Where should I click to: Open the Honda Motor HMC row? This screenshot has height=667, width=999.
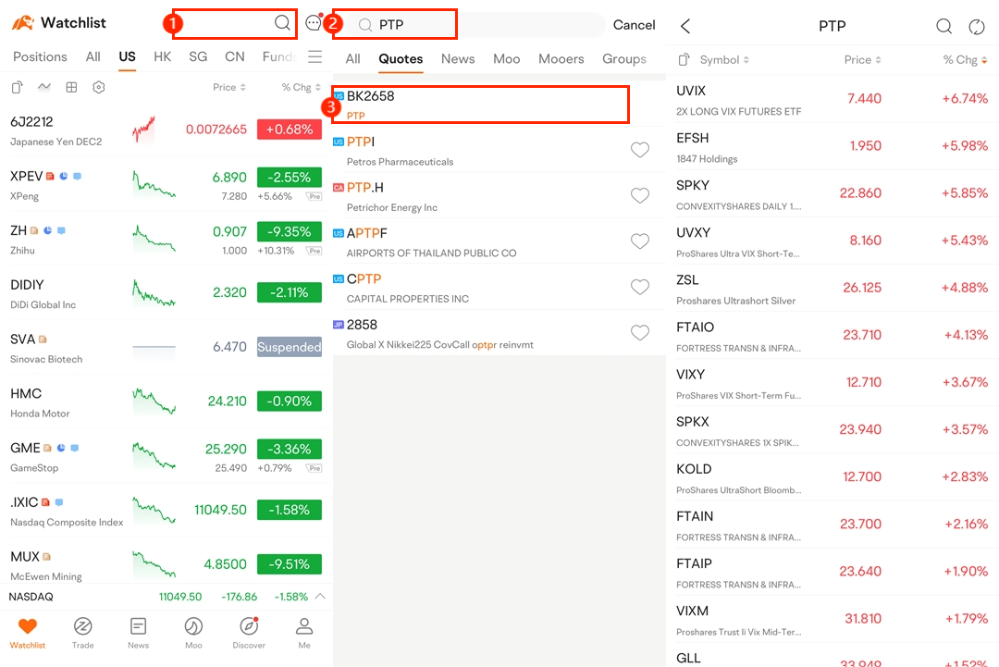166,402
